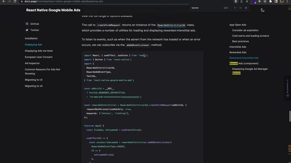Jump to Cold starts and loading screens
The image size is (291, 163).
pos(251,36)
